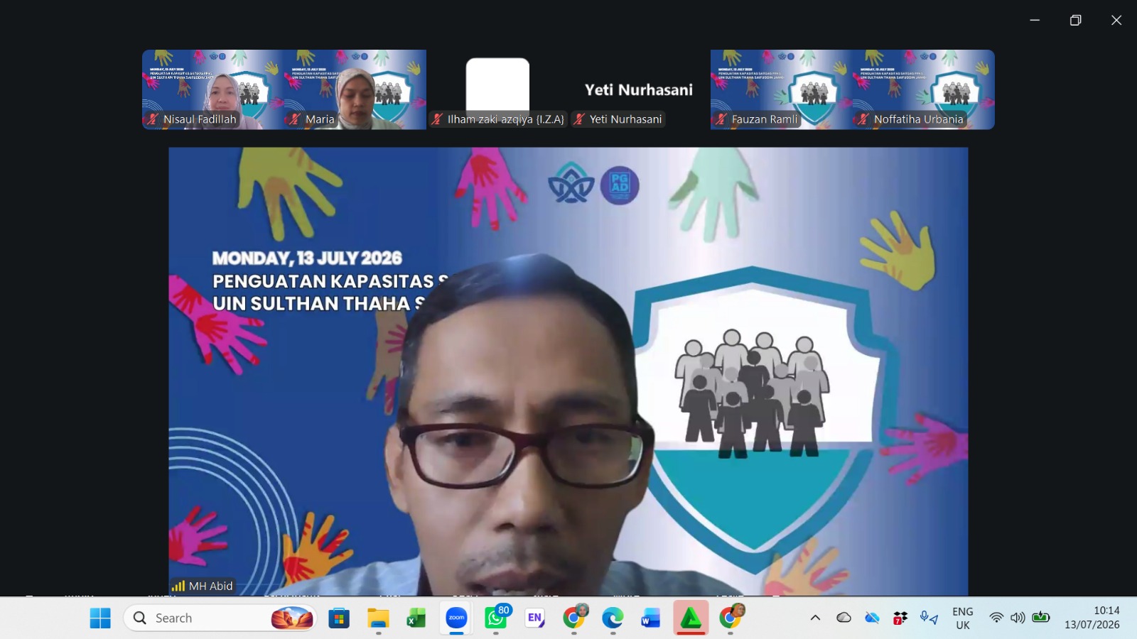1137x639 pixels.
Task: Open the EN app on taskbar
Action: pyautogui.click(x=534, y=618)
